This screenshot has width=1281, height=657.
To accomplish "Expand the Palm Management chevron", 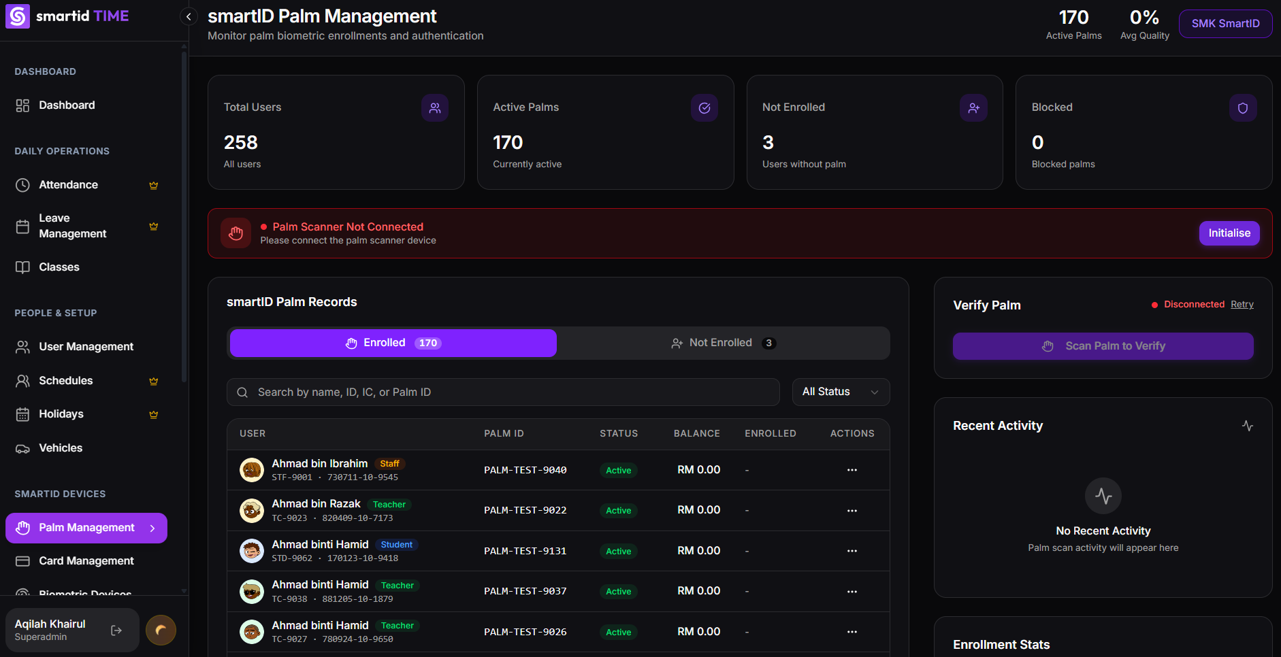I will tap(153, 528).
